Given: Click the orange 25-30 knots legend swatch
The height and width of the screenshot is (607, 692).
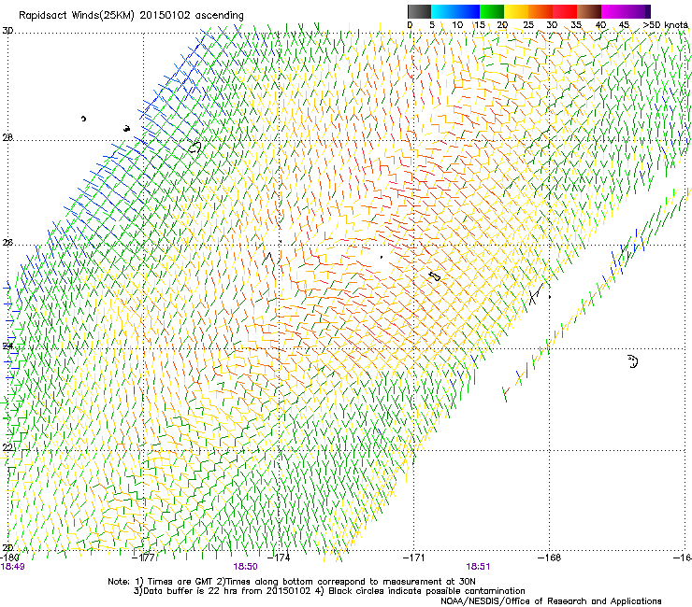Looking at the screenshot, I should (541, 11).
